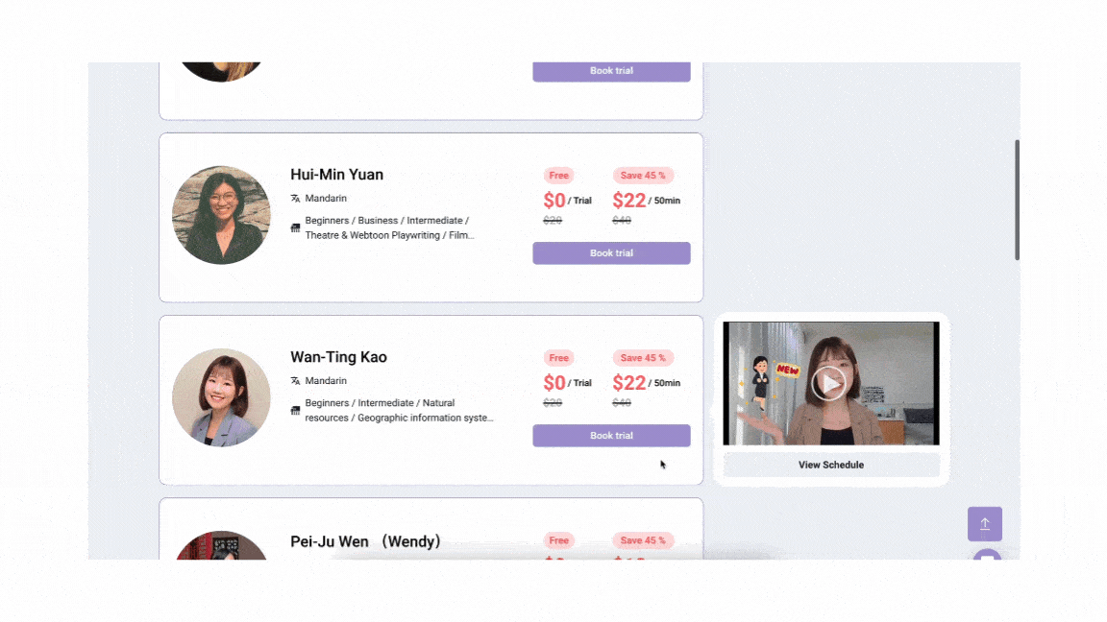This screenshot has width=1107, height=622.
Task: Click the upload-style arrow inside the purple button
Action: pos(984,523)
